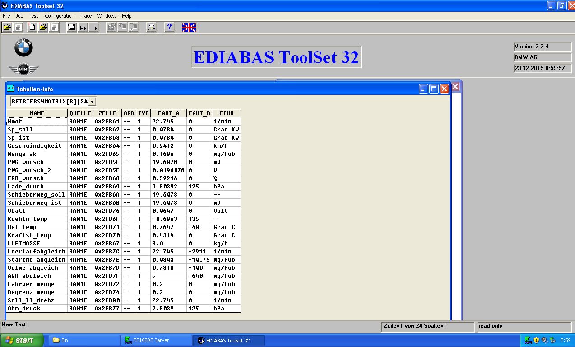
Task: Select the PWG_wunsch_2 row name
Action: [x=37, y=170]
